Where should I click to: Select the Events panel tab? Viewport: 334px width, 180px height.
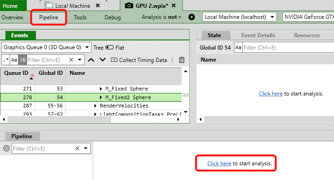[x=20, y=35]
